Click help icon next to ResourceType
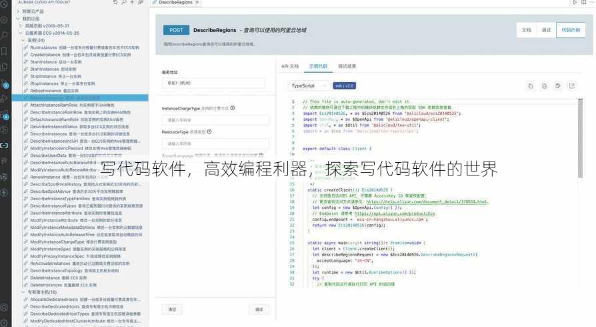 tap(209, 131)
